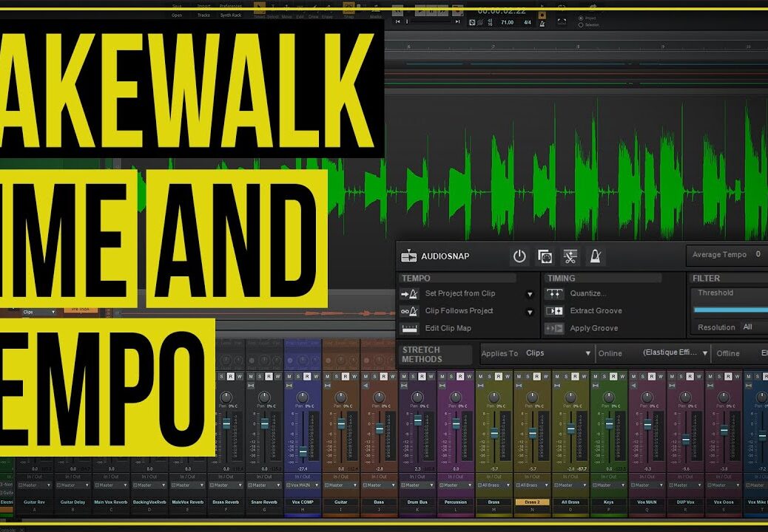Click the AudioSnap MIDI clip copy icon
Image resolution: width=768 pixels, height=532 pixels.
pyautogui.click(x=545, y=256)
